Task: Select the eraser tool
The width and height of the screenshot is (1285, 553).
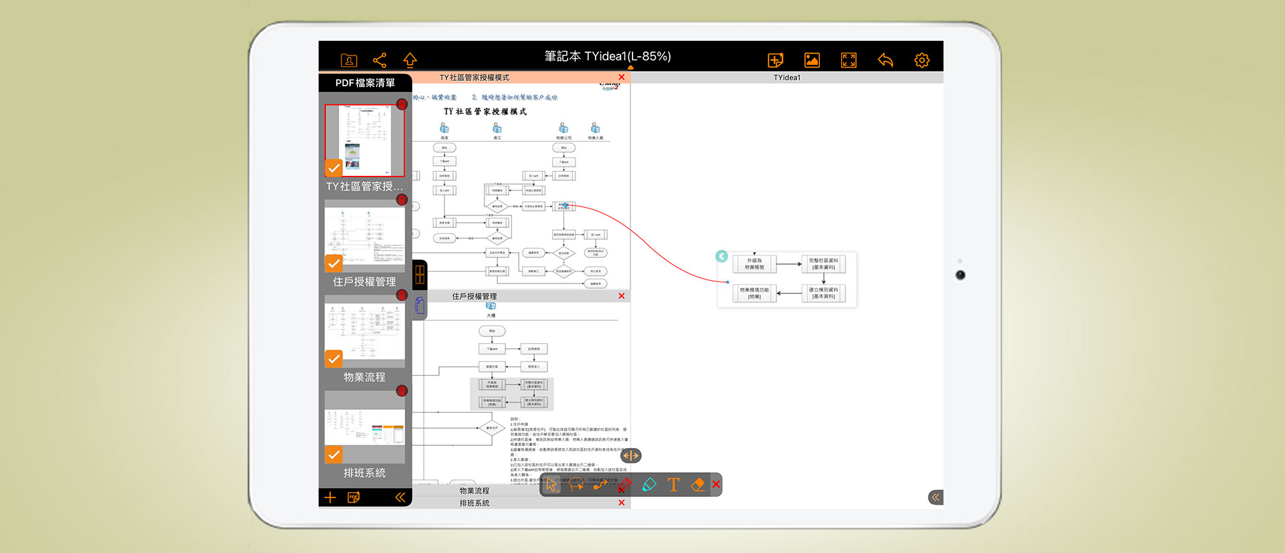Action: point(698,485)
